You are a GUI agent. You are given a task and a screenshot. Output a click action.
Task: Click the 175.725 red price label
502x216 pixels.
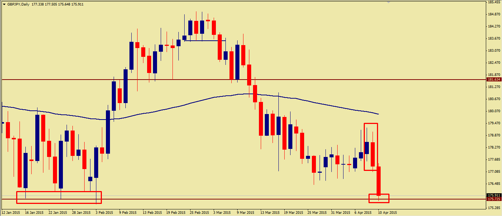click(x=493, y=199)
